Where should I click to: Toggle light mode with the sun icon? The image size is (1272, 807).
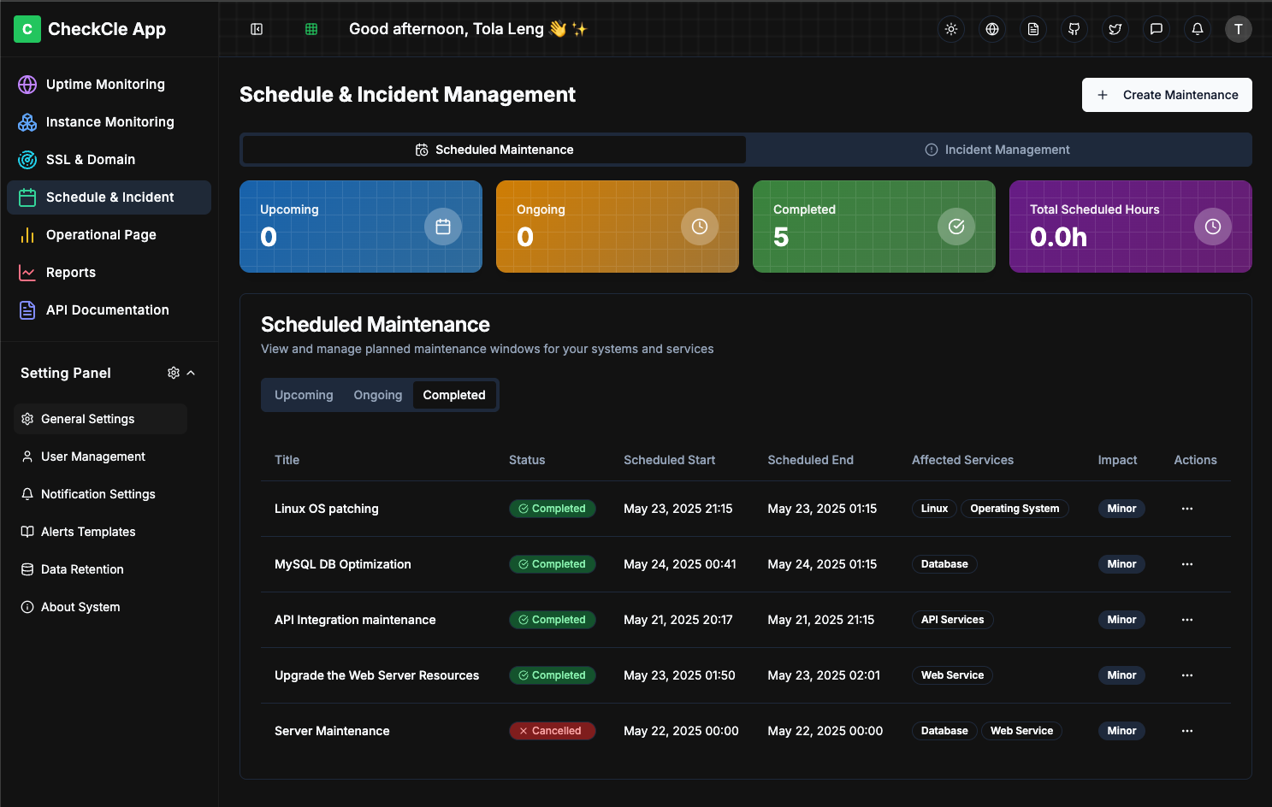pos(950,28)
